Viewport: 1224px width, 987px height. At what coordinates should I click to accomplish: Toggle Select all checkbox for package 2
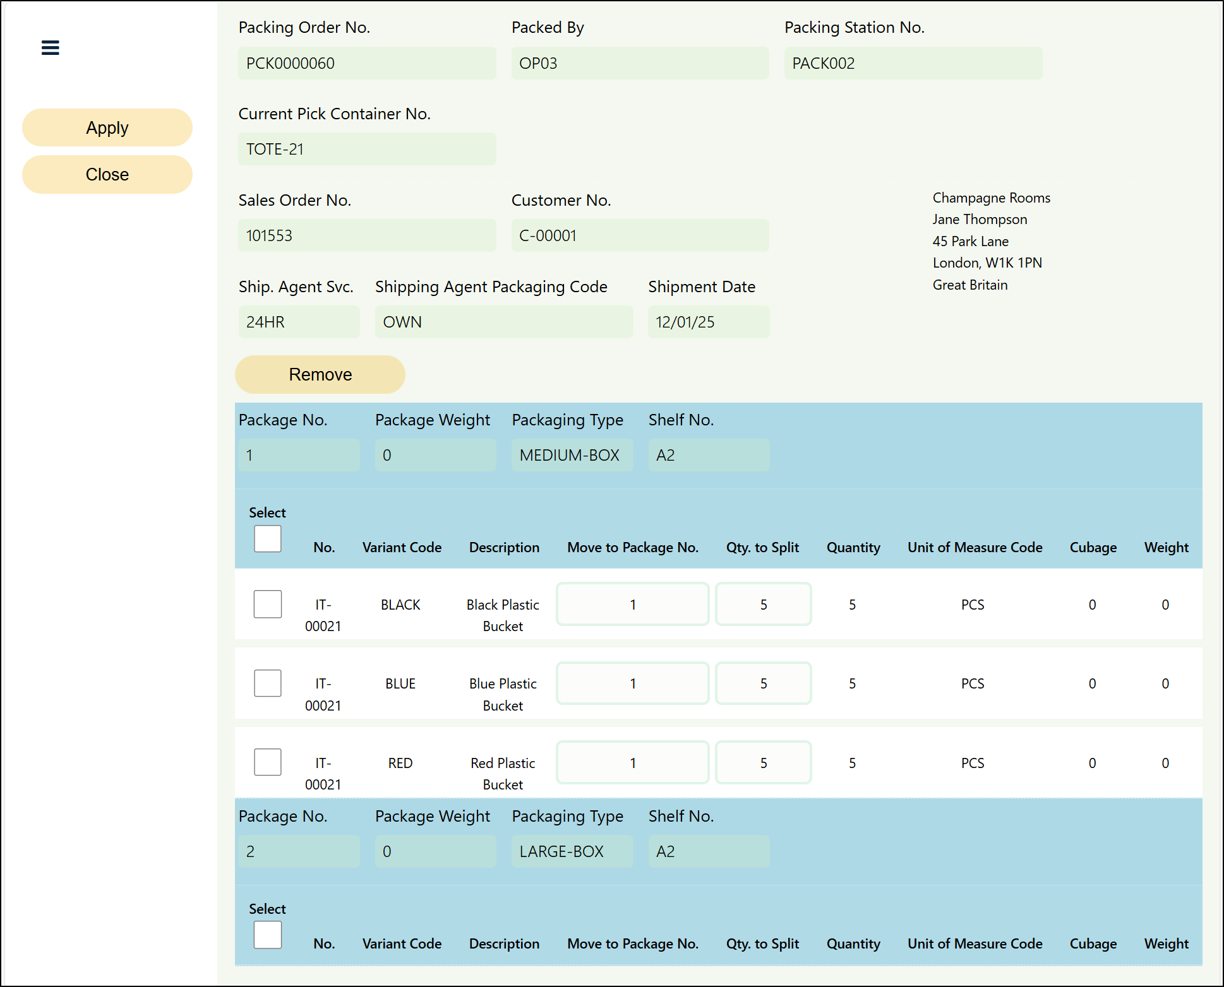click(267, 935)
